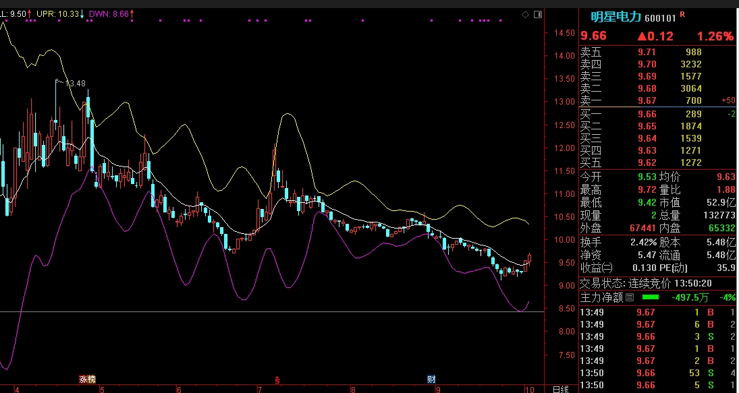Click the red S marker near month 7
Viewport: 739px width, 393px height.
pos(277,380)
